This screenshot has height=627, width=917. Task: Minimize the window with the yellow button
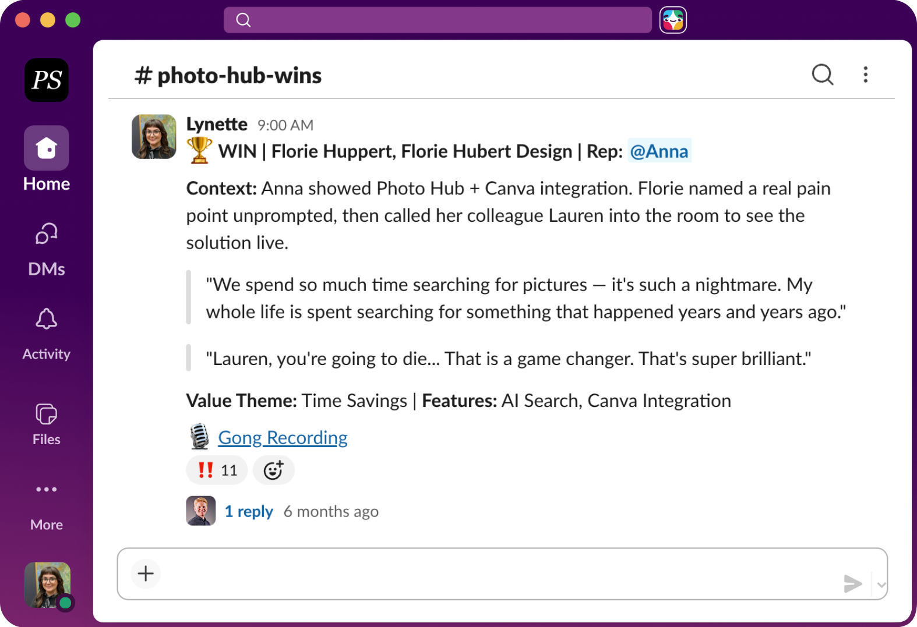[x=48, y=20]
